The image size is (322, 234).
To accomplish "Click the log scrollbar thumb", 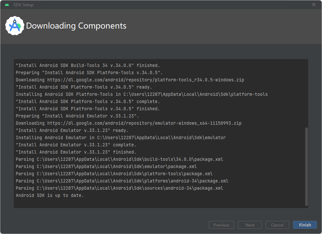I will pos(306,166).
